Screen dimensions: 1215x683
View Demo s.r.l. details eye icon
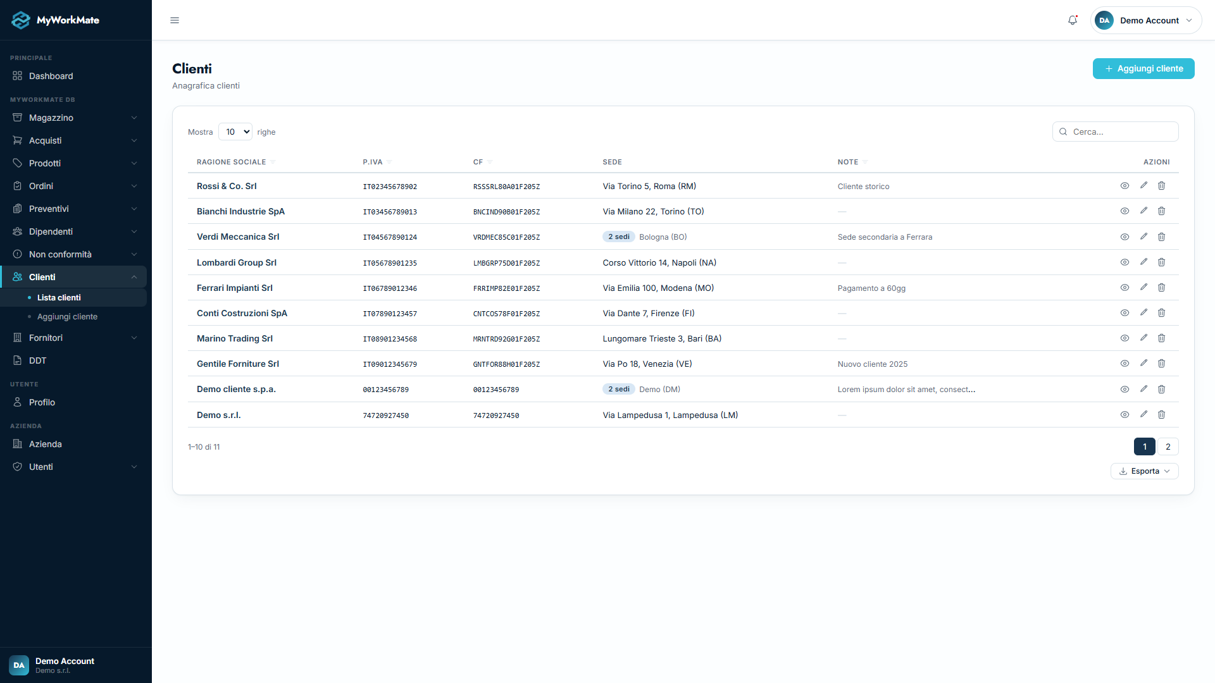click(x=1125, y=415)
